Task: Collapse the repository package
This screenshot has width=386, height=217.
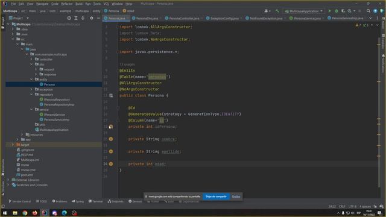Action: 31,95
